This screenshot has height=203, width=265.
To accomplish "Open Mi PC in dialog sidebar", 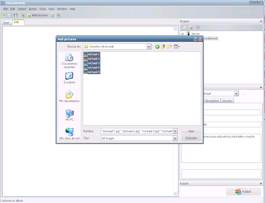I will coord(70,115).
